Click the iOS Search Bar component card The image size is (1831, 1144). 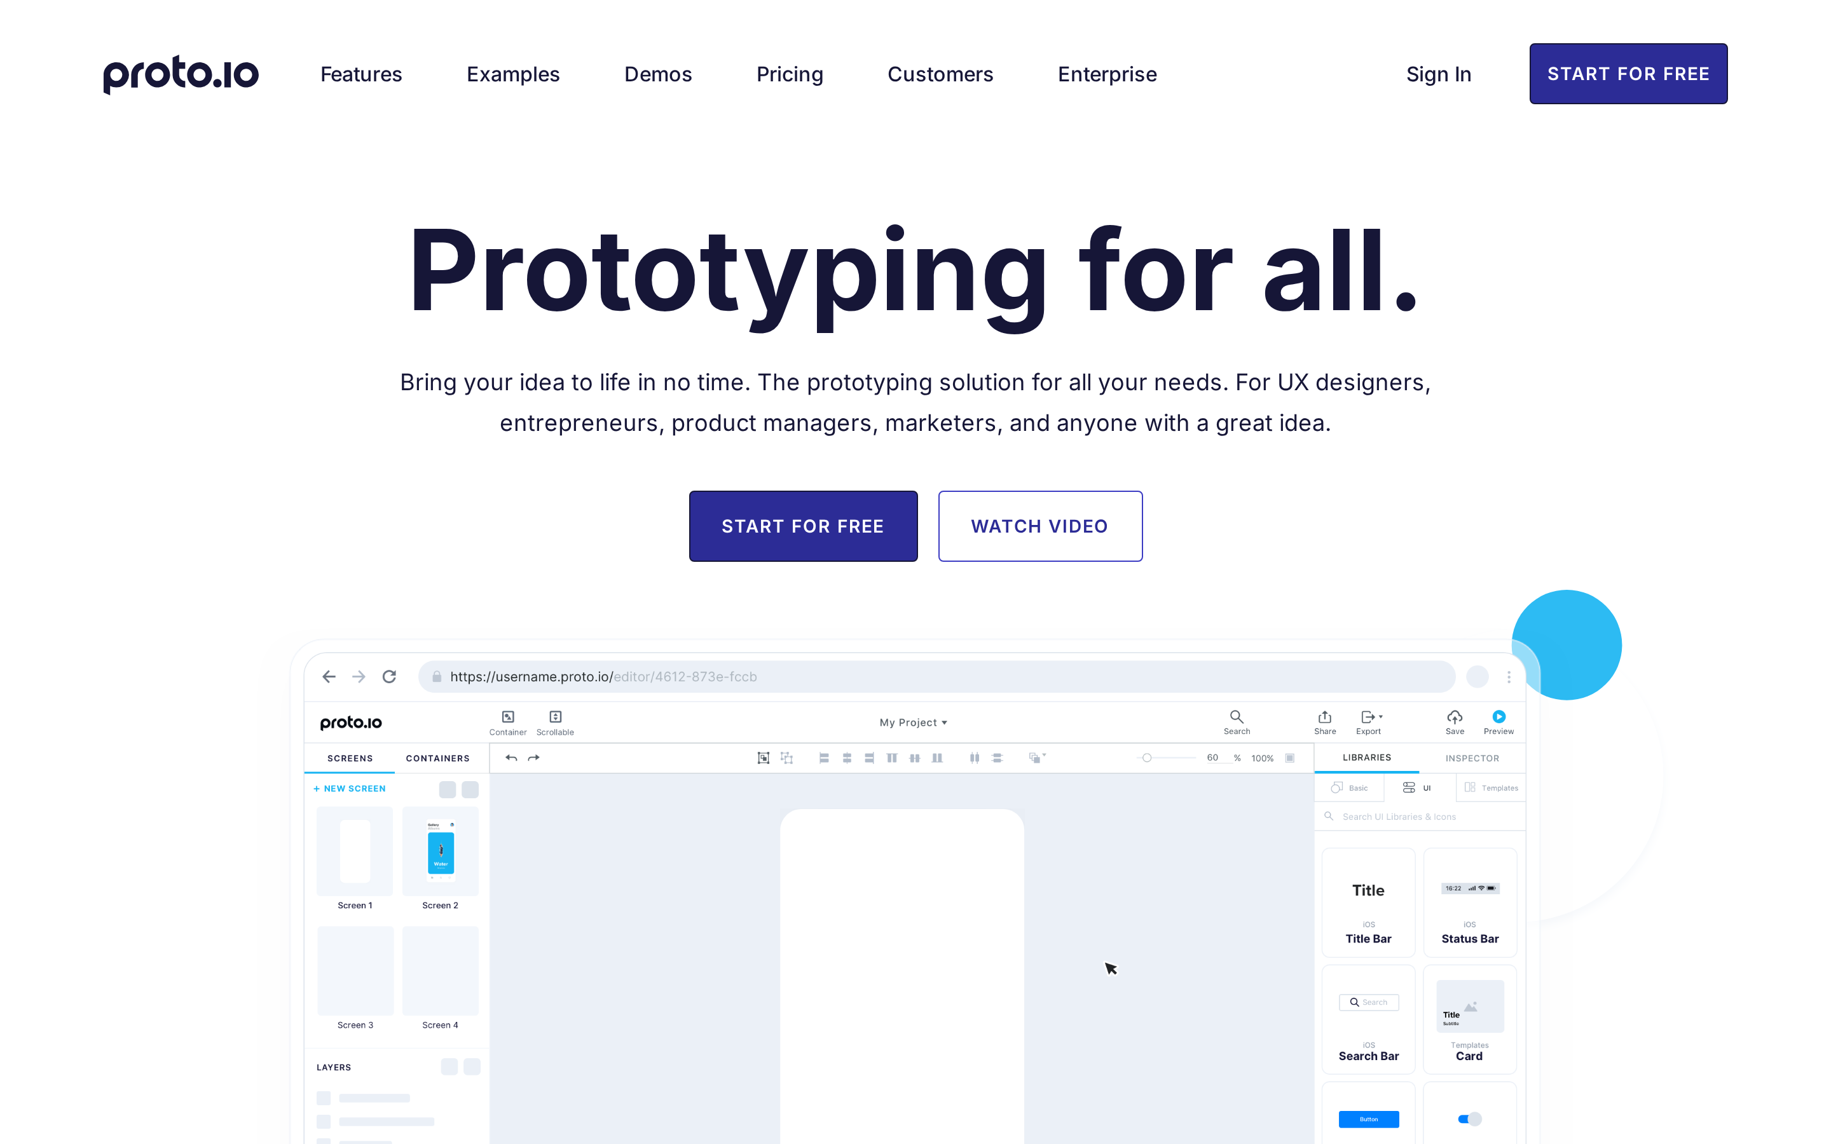click(1368, 1019)
